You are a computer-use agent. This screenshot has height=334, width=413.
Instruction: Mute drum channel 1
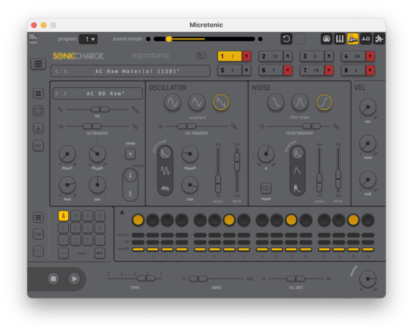246,56
